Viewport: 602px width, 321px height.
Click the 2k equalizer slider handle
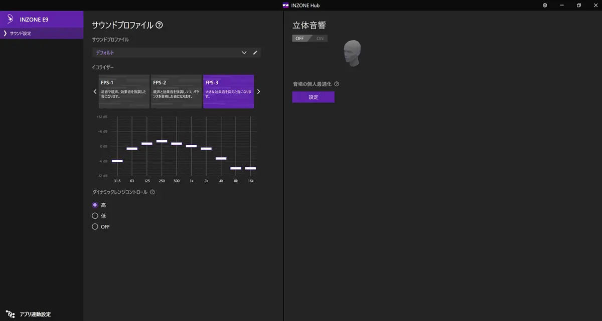click(x=206, y=149)
